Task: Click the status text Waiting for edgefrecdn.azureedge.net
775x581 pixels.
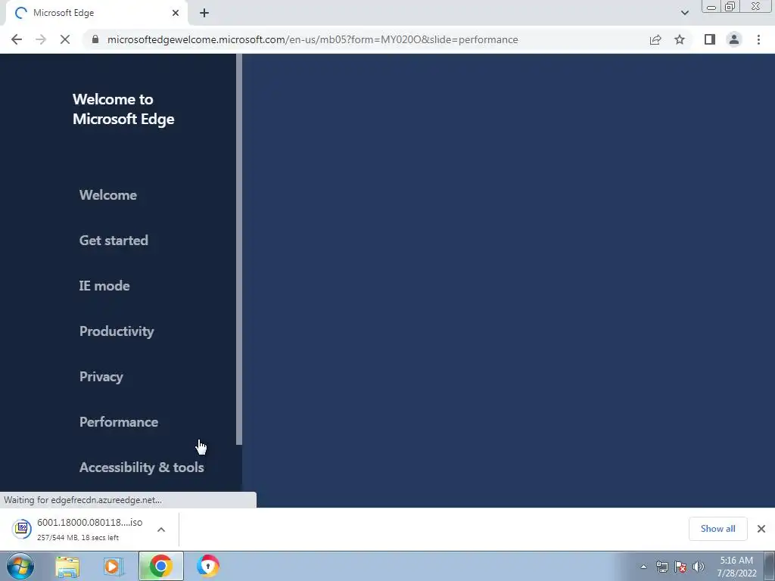Action: pyautogui.click(x=82, y=500)
